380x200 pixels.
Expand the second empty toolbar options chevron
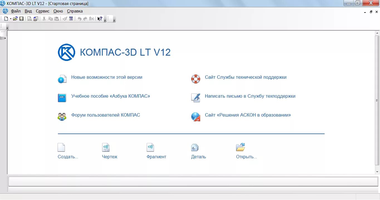pos(114,20)
